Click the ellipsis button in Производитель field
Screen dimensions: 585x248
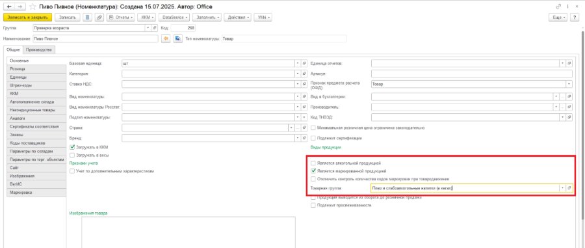pyautogui.click(x=563, y=107)
